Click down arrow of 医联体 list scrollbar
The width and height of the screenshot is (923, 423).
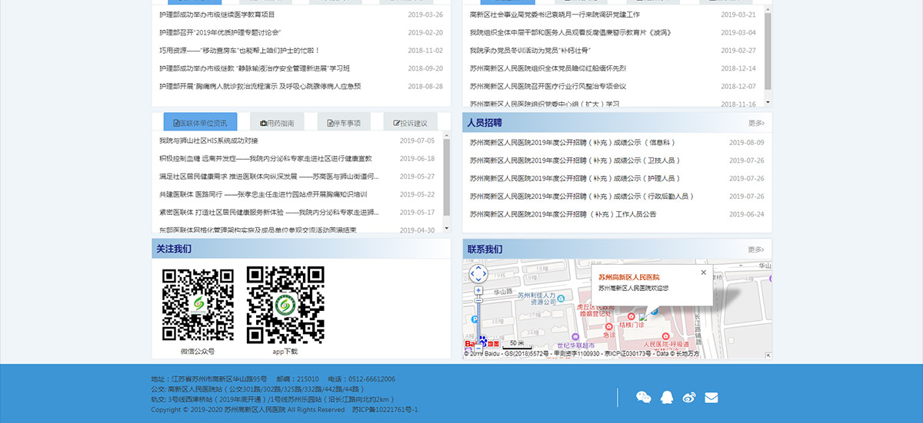pyautogui.click(x=447, y=228)
